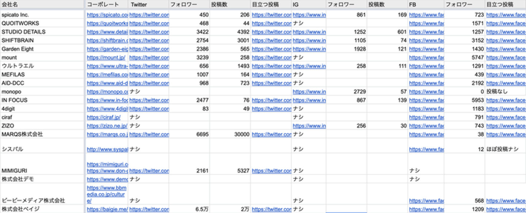This screenshot has width=526, height=213.
Task: Select the cell showing 2万
Action: 230,209
